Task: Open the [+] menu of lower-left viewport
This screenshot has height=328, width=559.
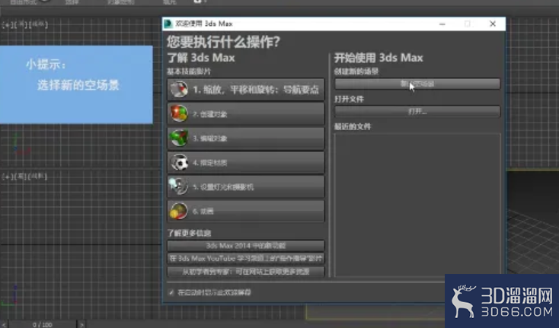Action: click(6, 177)
